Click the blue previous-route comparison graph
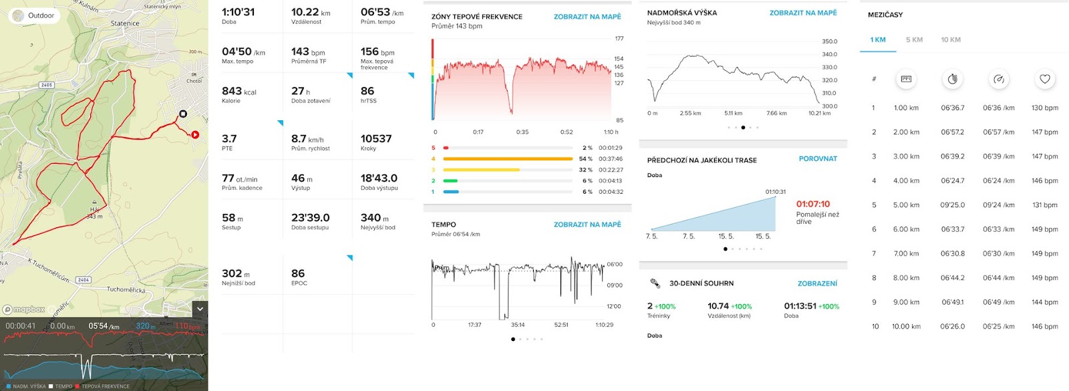1069x391 pixels. point(714,214)
